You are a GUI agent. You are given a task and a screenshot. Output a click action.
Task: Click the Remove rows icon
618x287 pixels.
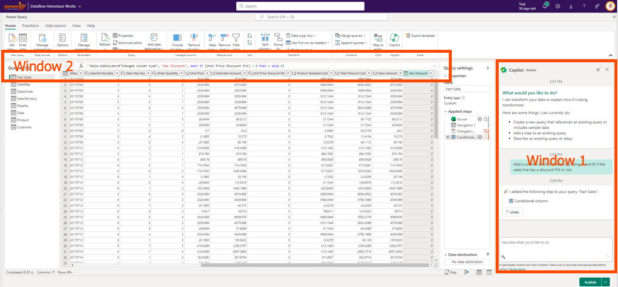click(x=224, y=38)
